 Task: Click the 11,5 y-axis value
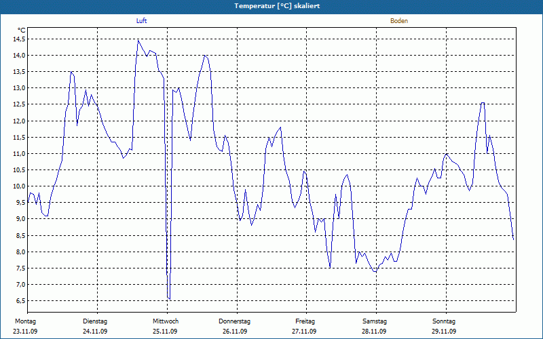click(20, 138)
